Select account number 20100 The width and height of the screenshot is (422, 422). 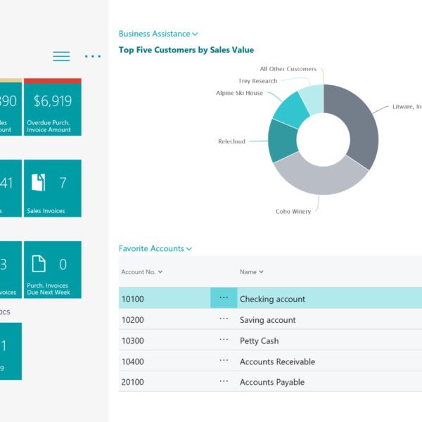point(133,382)
